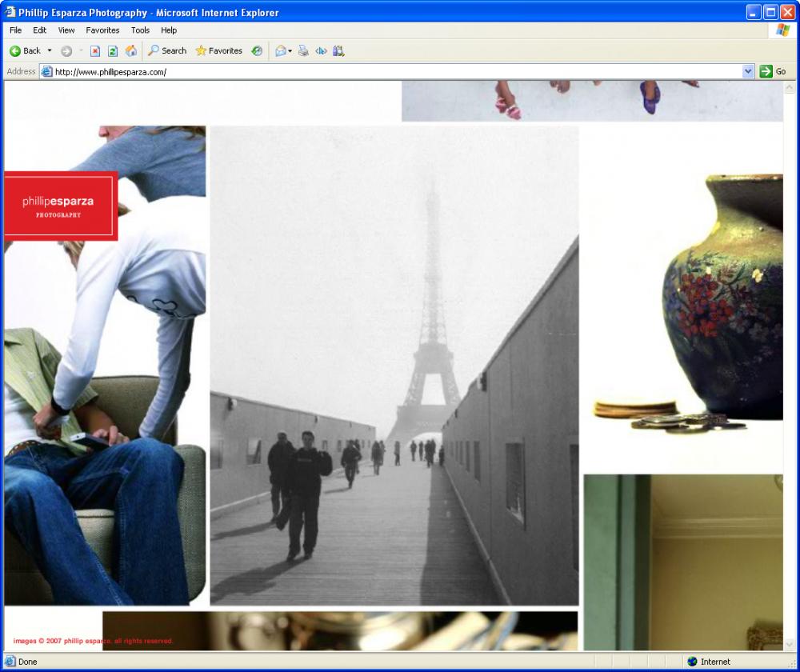Open the Favorites pane from the toolbar
Screen dimensions: 800x672
[x=218, y=50]
